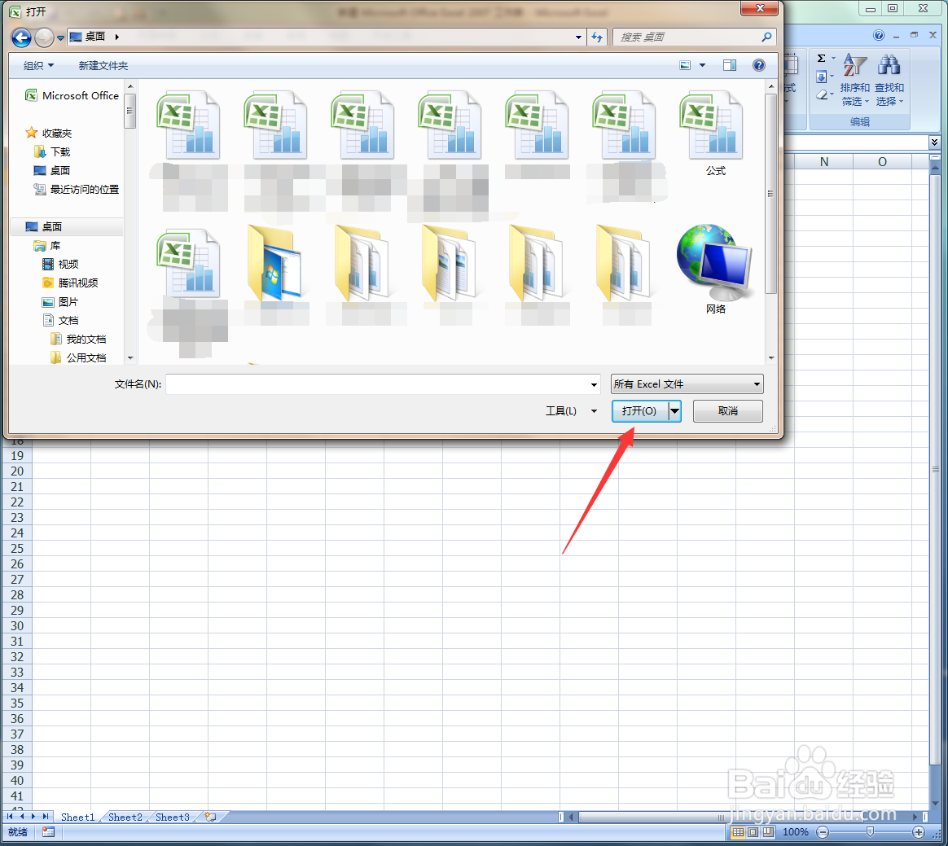Click the 打开(O) open button
Viewport: 948px width, 846px height.
coord(639,411)
